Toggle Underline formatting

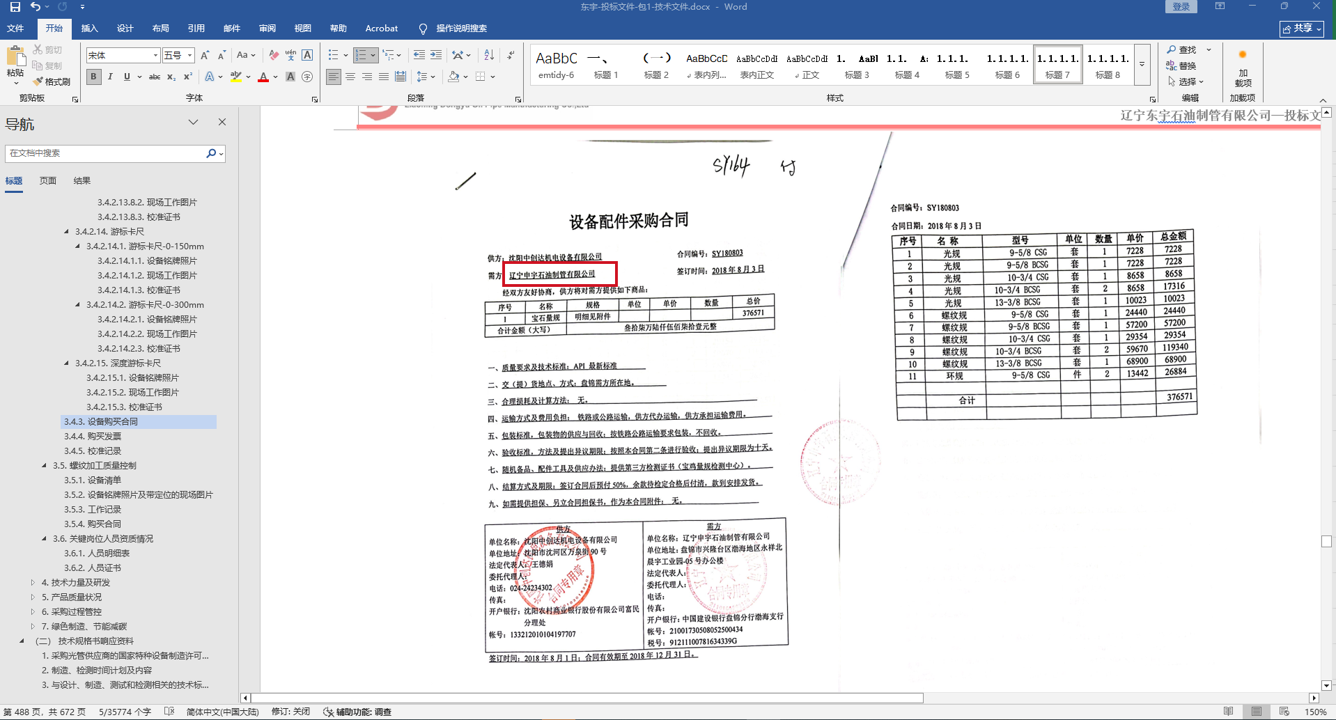click(x=127, y=77)
